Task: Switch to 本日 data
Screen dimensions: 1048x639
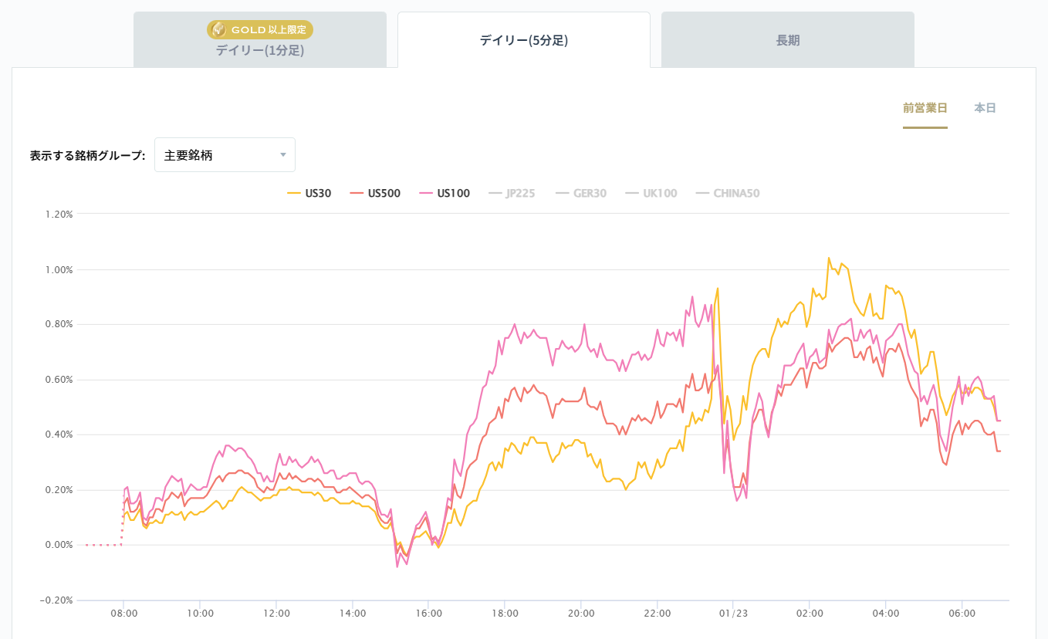Action: click(x=985, y=108)
